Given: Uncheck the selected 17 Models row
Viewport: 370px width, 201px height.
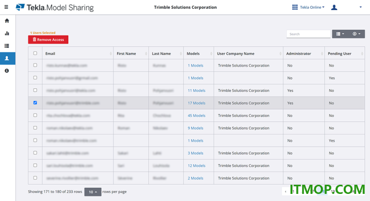Looking at the screenshot, I should pyautogui.click(x=35, y=103).
